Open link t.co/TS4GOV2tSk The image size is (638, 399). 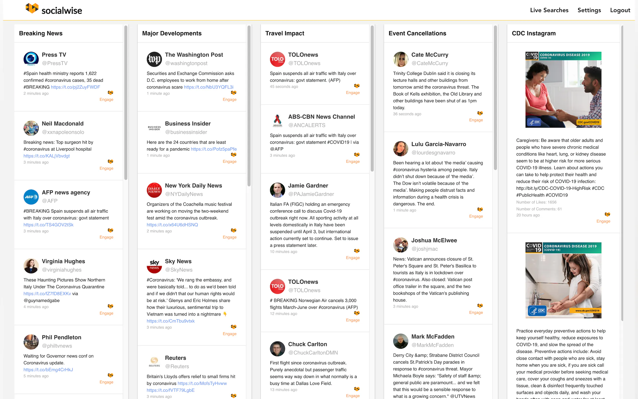pos(48,225)
